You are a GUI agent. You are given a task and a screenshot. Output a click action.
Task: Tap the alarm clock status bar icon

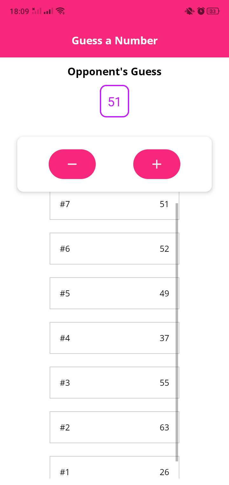200,11
